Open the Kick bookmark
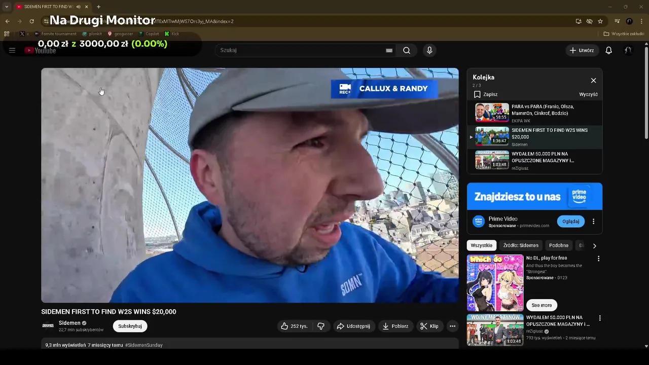 (172, 34)
